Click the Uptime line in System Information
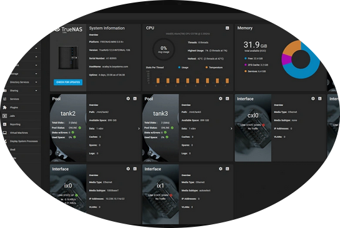 click(x=107, y=75)
